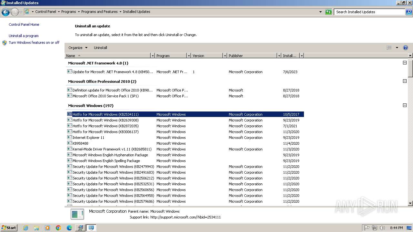Select English Hyphenation Package row icon
The height and width of the screenshot is (232, 413).
[x=69, y=155]
